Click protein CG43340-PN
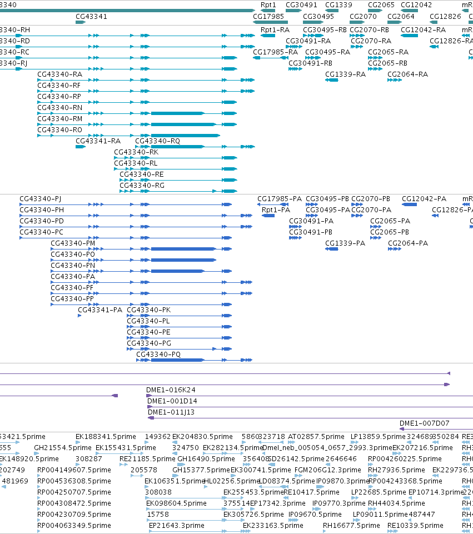Viewport: 473px width, 534px height. 73,266
